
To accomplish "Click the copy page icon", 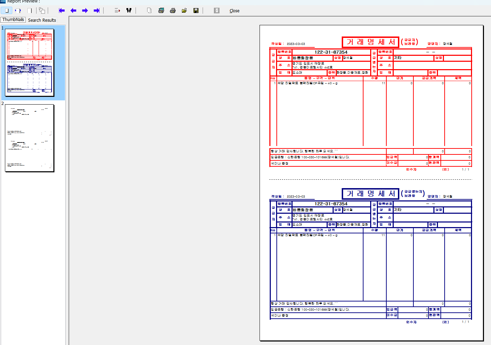I will click(149, 11).
